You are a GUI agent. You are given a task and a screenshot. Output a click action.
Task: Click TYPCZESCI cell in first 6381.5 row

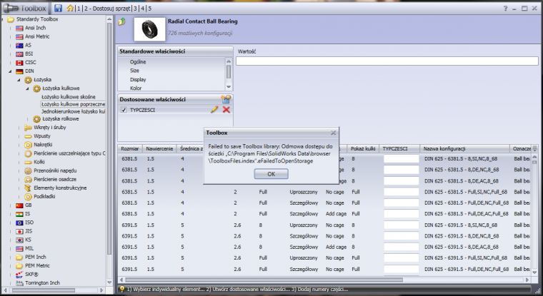point(401,159)
